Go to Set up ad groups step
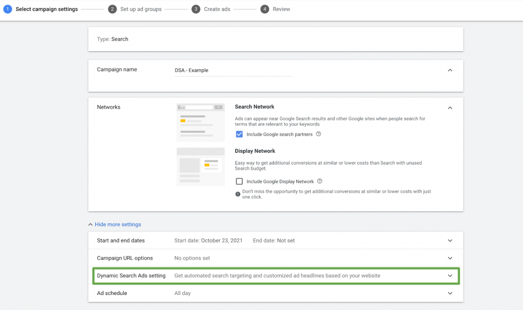 (x=141, y=9)
